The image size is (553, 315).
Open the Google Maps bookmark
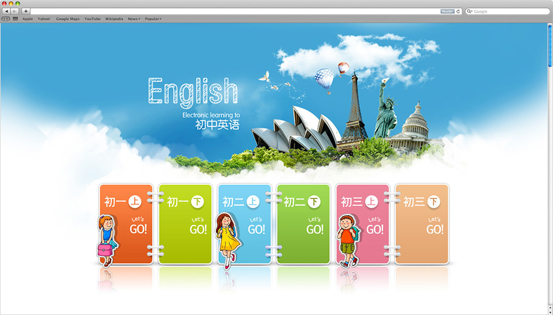[x=68, y=19]
